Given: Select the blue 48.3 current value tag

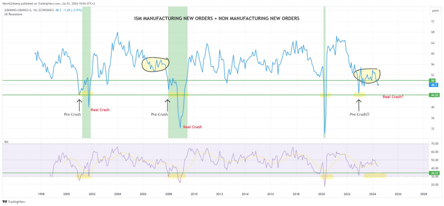Looking at the screenshot, I should tap(431, 85).
